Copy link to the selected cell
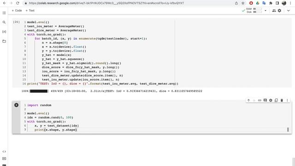This screenshot has width=295, height=166. 260,101
